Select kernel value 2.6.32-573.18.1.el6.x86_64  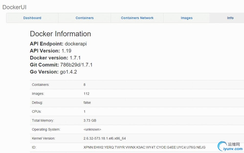point(105,138)
